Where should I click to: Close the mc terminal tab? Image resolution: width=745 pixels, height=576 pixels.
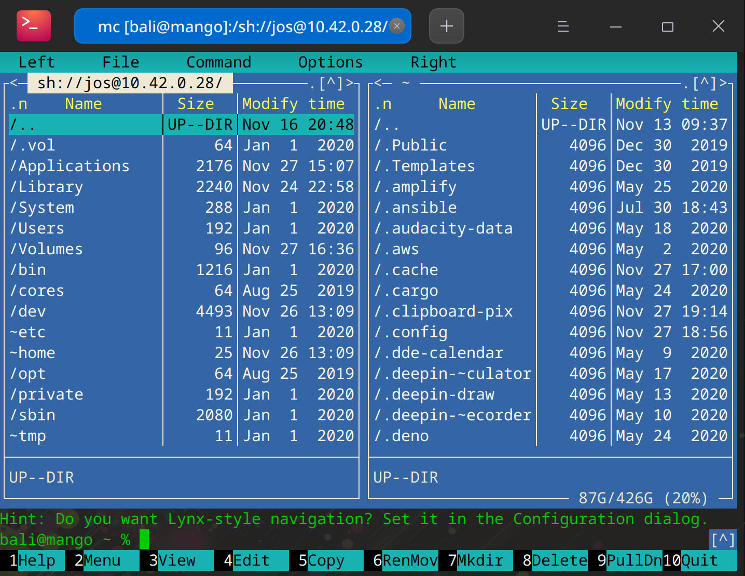(397, 26)
